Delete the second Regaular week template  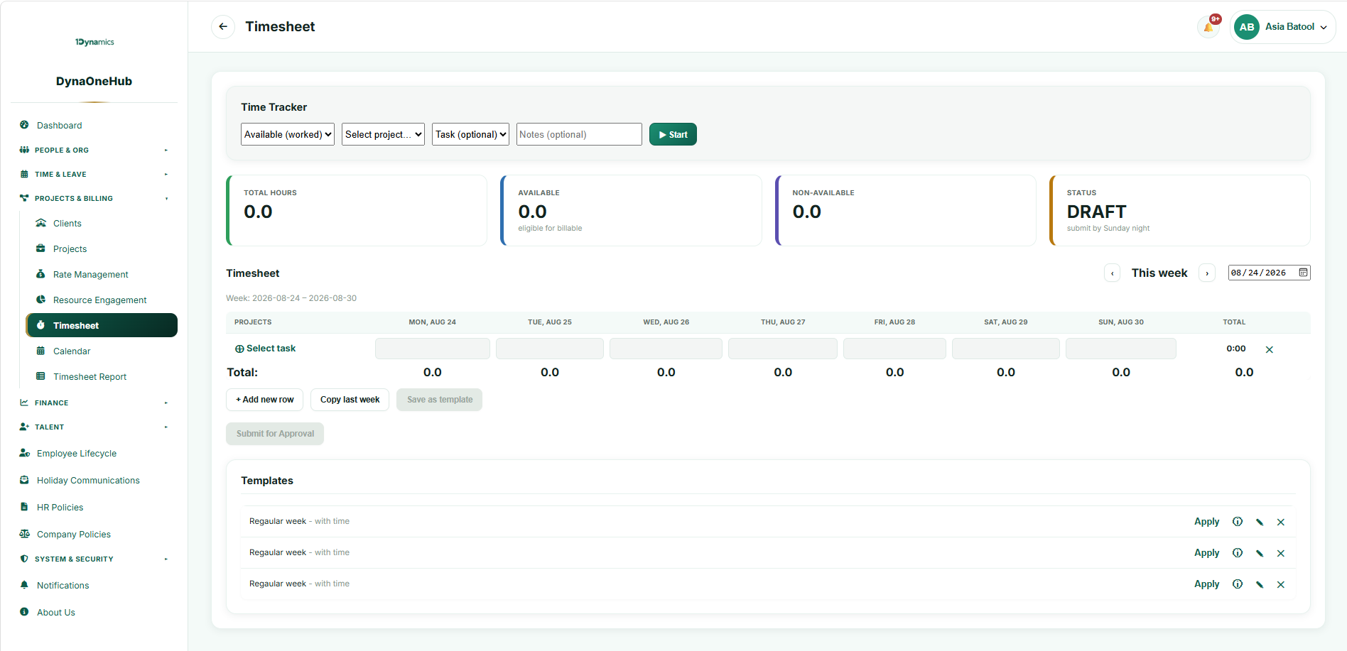(1281, 553)
